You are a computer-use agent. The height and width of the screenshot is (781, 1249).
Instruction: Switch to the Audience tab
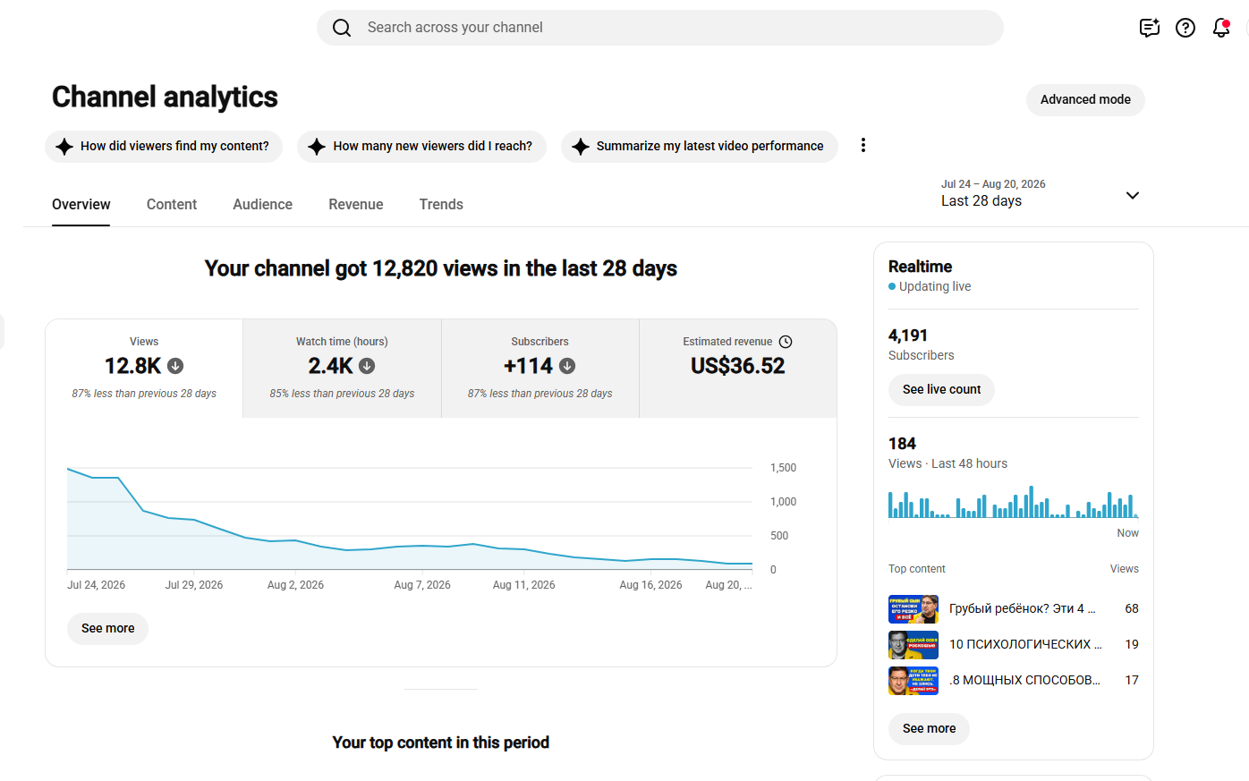pos(262,204)
